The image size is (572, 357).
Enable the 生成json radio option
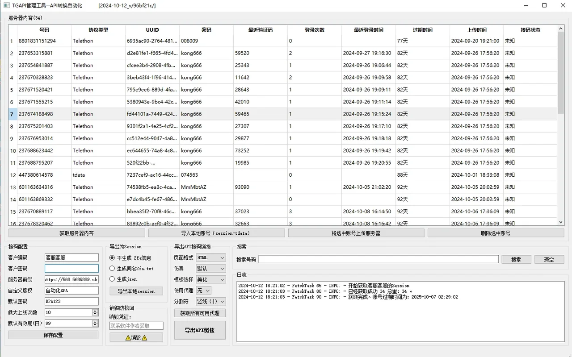[123, 279]
